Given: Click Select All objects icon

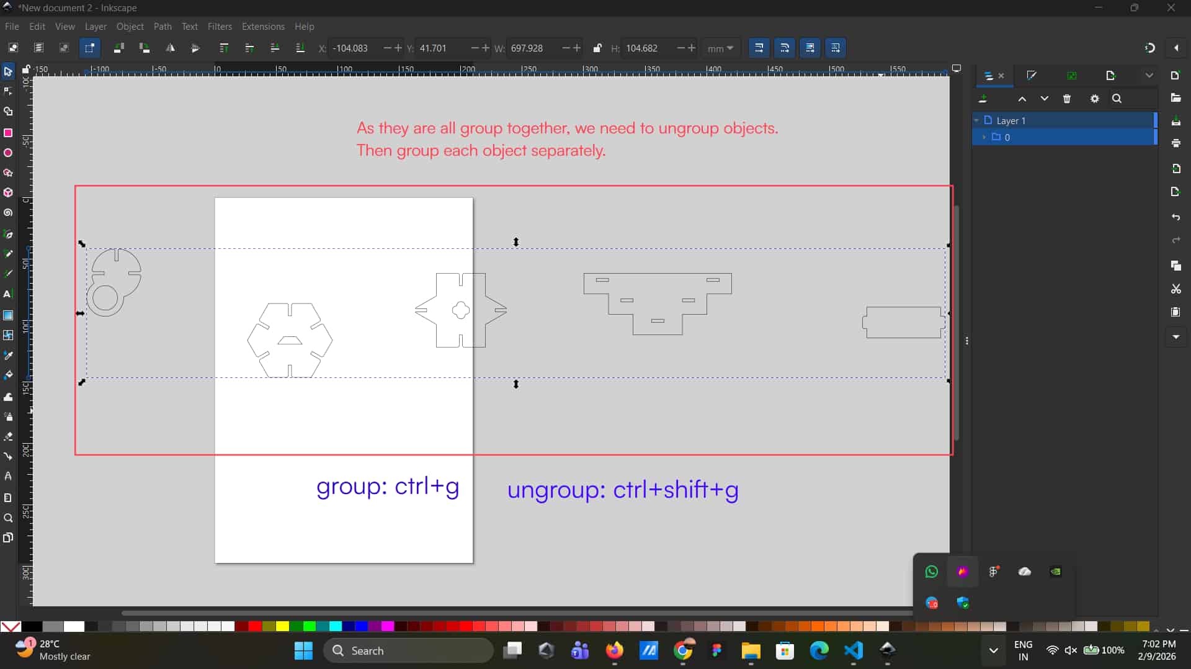Looking at the screenshot, I should (13, 48).
